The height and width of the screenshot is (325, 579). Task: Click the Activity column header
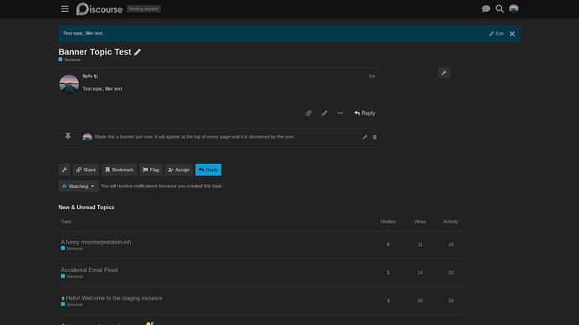pyautogui.click(x=451, y=222)
